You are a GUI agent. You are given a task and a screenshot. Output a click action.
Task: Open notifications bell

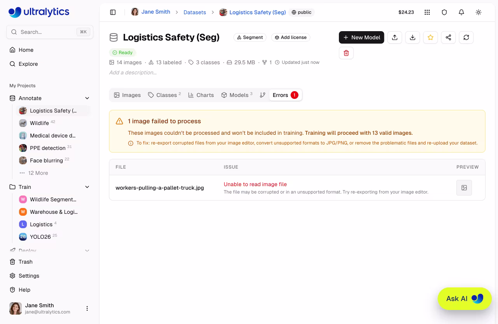click(x=461, y=12)
